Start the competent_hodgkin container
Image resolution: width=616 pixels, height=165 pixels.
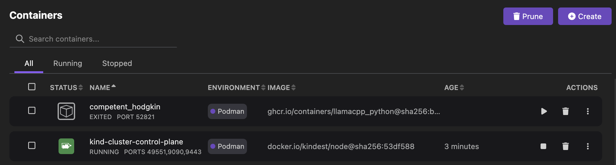click(x=544, y=111)
